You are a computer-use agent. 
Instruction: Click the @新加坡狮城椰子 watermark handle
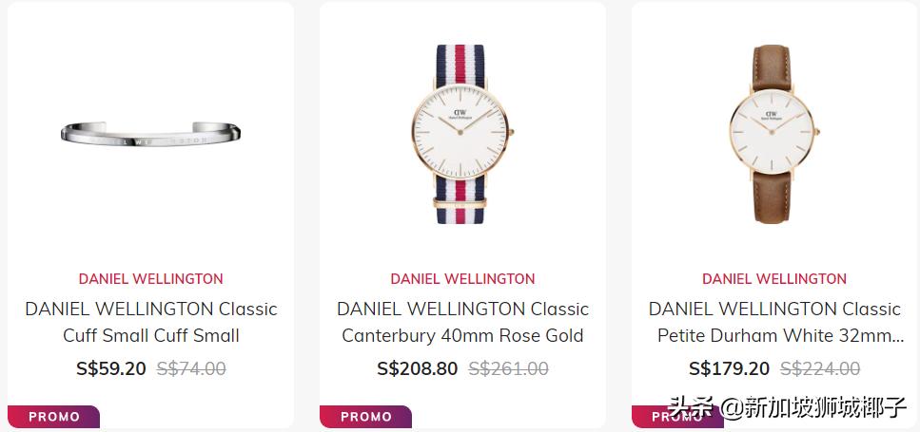(x=813, y=408)
